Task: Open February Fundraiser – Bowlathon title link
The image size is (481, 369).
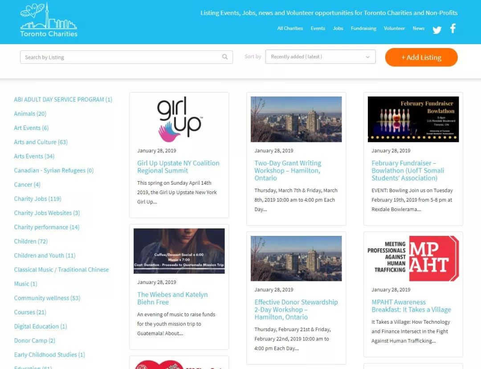Action: [408, 170]
